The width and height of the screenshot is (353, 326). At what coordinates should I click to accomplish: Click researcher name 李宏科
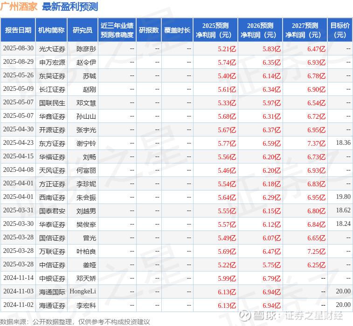pyautogui.click(x=86, y=306)
